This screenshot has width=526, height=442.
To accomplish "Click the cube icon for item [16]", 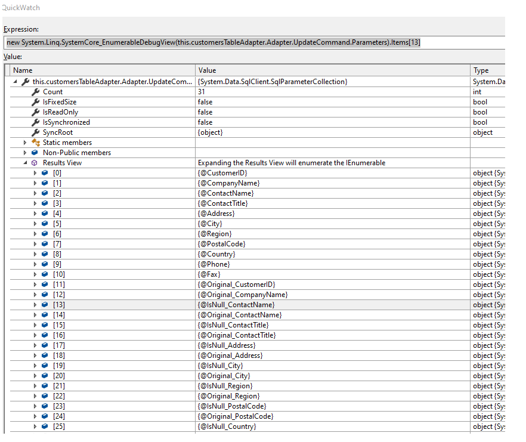I will (45, 335).
